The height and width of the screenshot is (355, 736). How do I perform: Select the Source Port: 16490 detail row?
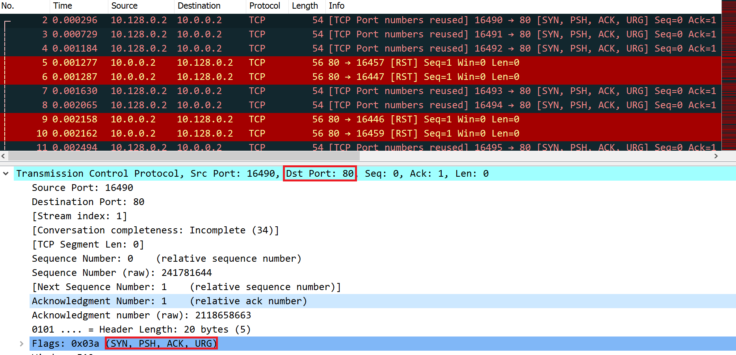tap(82, 187)
